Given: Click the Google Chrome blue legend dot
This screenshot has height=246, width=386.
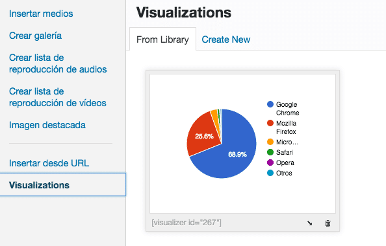Looking at the screenshot, I should (270, 104).
